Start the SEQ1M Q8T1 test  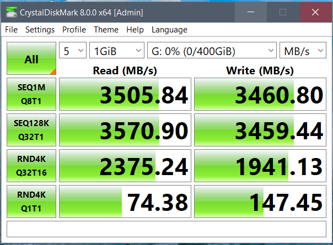pos(31,94)
